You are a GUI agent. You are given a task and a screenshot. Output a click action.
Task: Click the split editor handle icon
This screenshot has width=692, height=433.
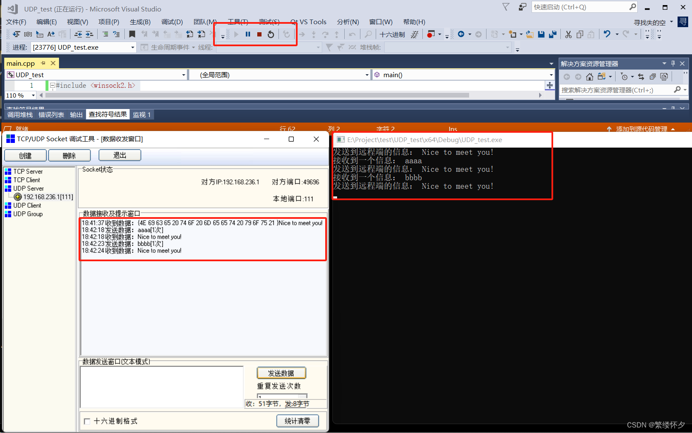550,86
